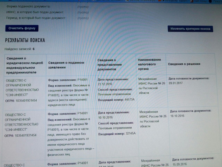Select readiness date 15.09.2016
This screenshot has width=222, height=167.
180,164
